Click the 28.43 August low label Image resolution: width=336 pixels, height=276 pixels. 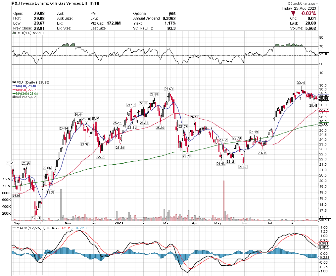point(313,105)
